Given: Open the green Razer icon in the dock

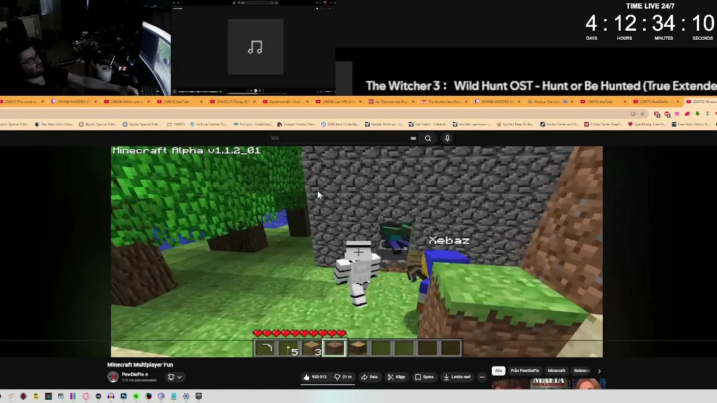Looking at the screenshot, I should (x=136, y=396).
